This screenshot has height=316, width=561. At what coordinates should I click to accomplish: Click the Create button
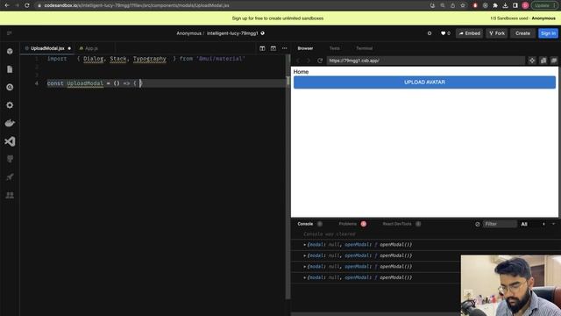[522, 33]
